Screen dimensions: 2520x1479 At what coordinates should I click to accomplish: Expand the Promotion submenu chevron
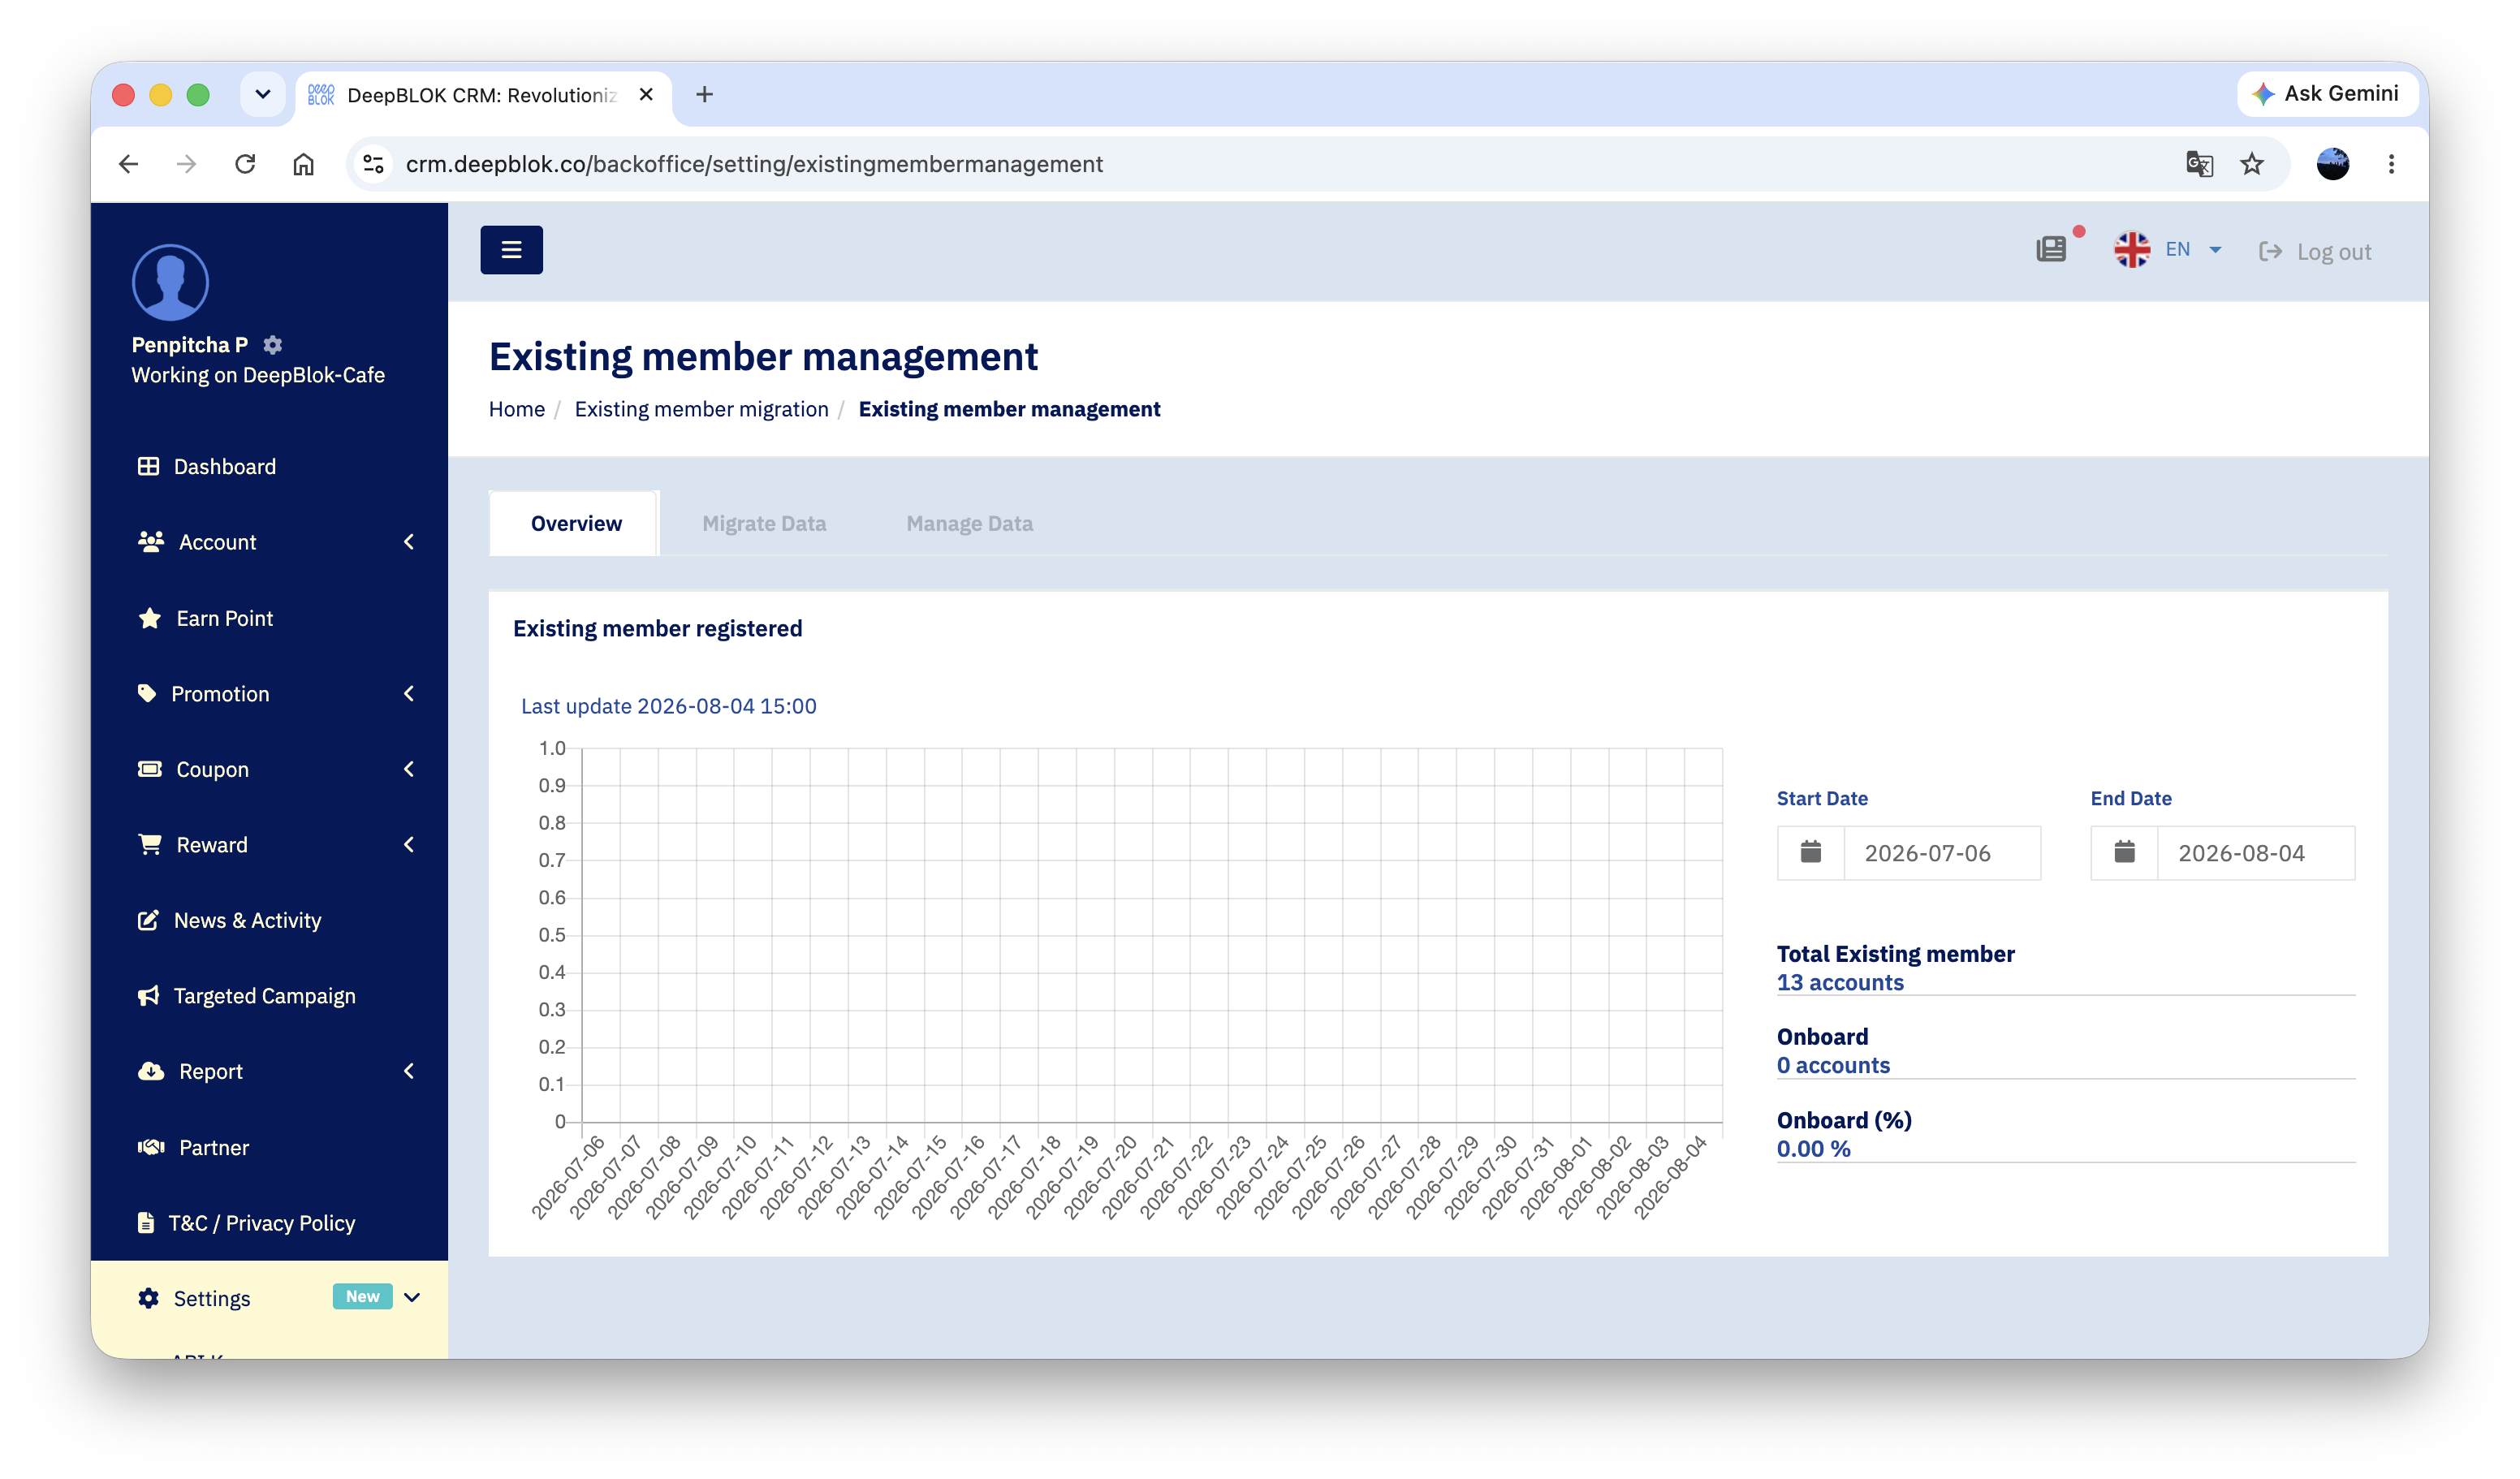point(409,693)
